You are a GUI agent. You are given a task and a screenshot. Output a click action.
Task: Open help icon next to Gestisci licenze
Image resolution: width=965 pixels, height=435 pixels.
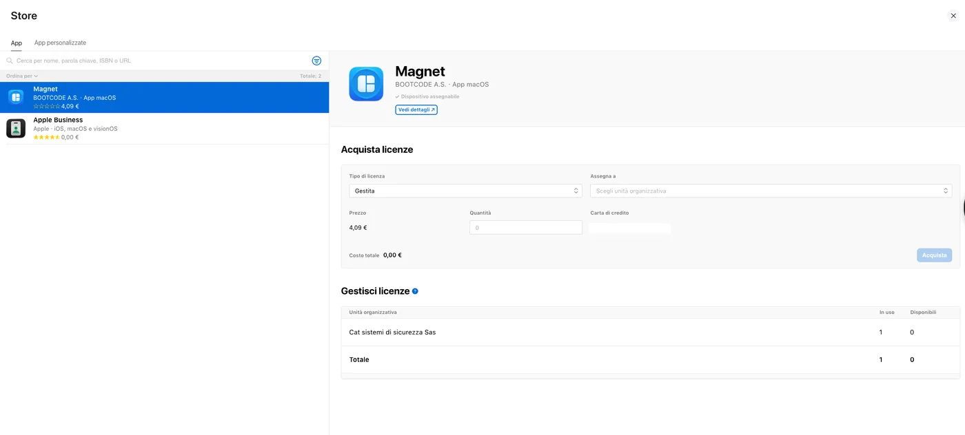(x=415, y=291)
